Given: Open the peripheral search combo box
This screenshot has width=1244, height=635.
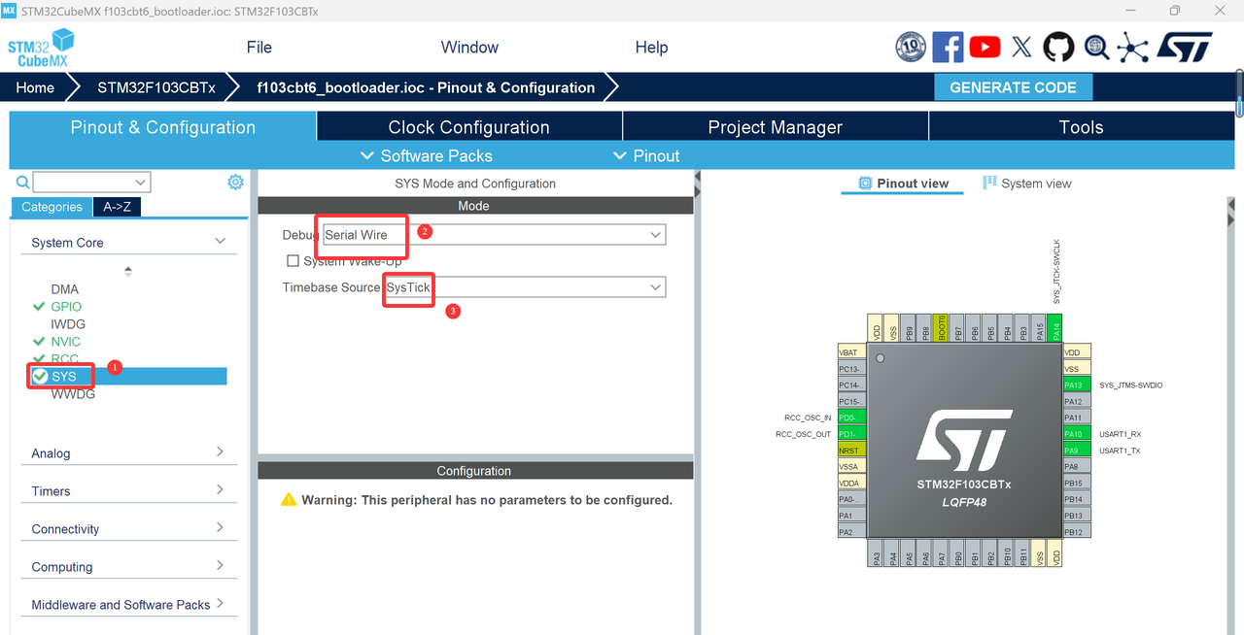Looking at the screenshot, I should [91, 182].
